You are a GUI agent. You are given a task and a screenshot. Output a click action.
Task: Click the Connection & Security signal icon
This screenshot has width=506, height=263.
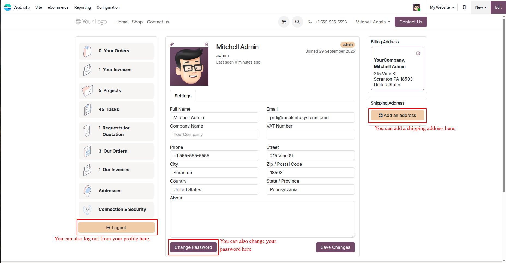[x=87, y=210]
